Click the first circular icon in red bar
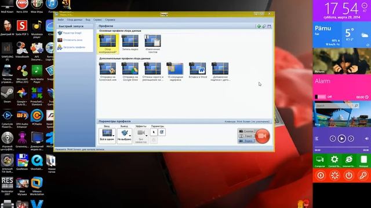371x208 pixels. click(x=321, y=176)
